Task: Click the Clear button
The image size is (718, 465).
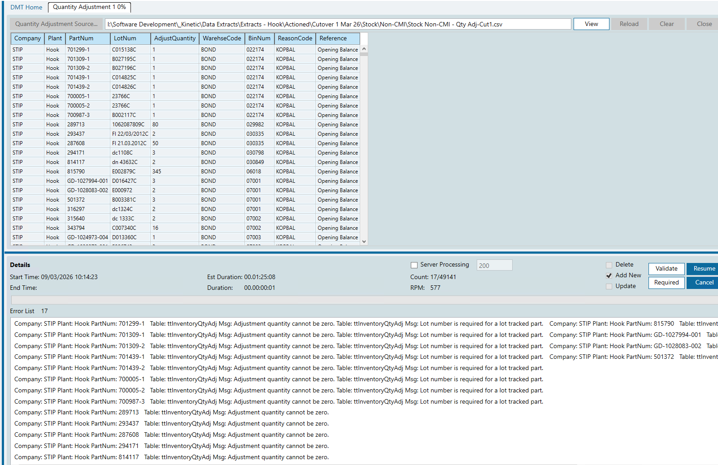Action: [666, 24]
